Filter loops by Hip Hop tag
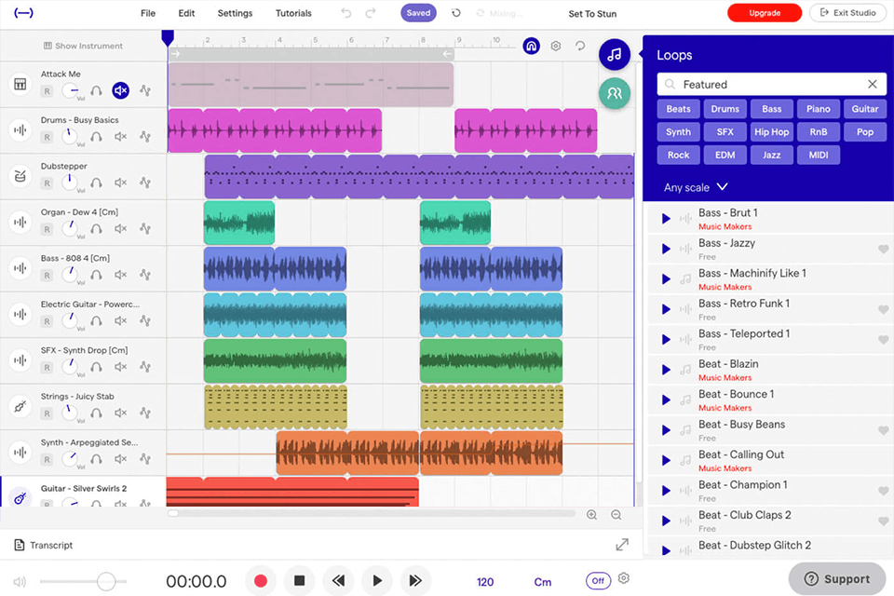 point(771,132)
